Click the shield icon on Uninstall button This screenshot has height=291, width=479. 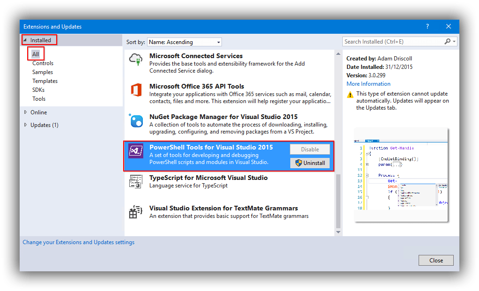298,163
